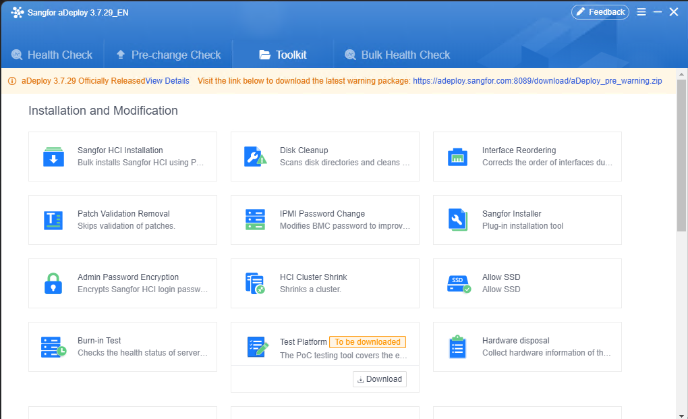Select the Toolkit tab
The height and width of the screenshot is (419, 688).
pyautogui.click(x=283, y=55)
